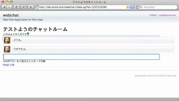The width and height of the screenshot is (179, 101).
Task: Select the URL in the address bar
Action: point(73,7)
